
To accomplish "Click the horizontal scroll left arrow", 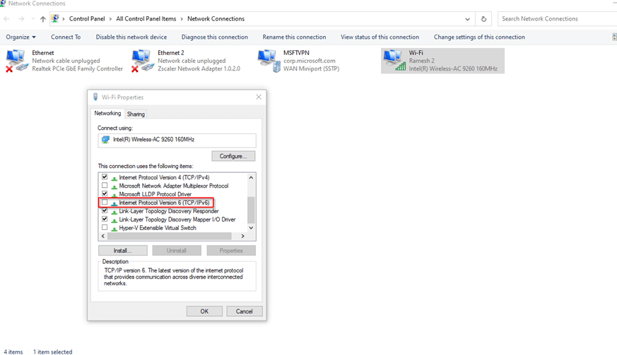I will click(x=103, y=236).
